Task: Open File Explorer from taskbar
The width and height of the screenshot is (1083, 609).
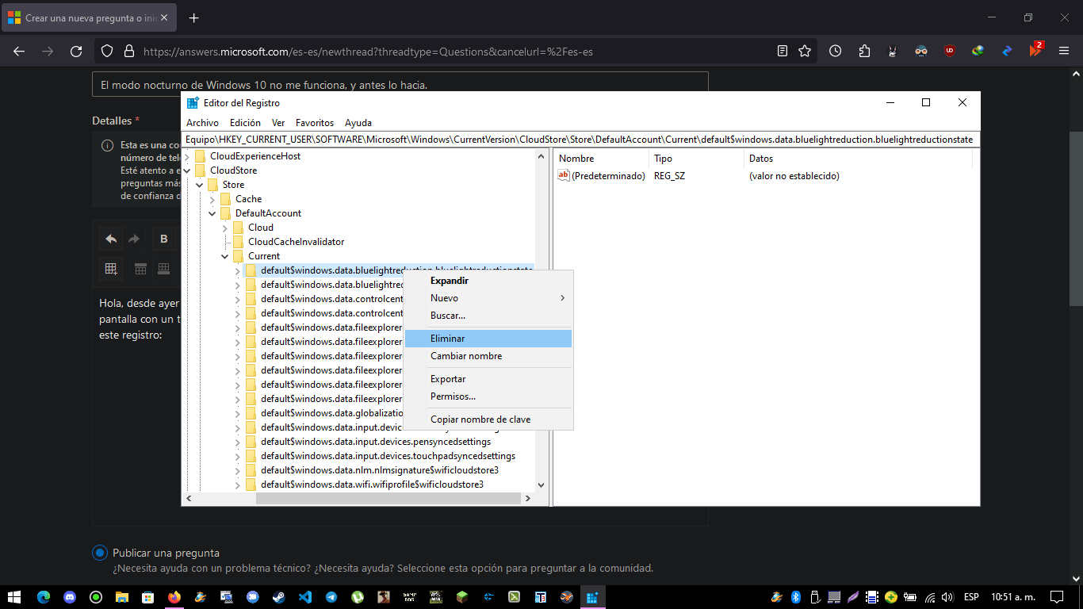Action: coord(122,596)
